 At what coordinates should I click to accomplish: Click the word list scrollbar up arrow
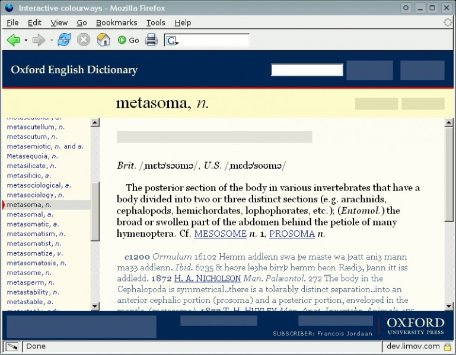[x=95, y=122]
